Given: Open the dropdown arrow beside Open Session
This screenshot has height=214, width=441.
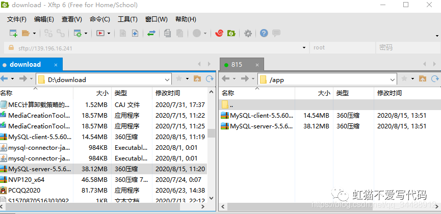Looking at the screenshot, I should 34,34.
